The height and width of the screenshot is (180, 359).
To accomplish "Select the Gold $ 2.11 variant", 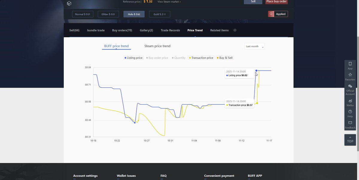I will [x=160, y=14].
